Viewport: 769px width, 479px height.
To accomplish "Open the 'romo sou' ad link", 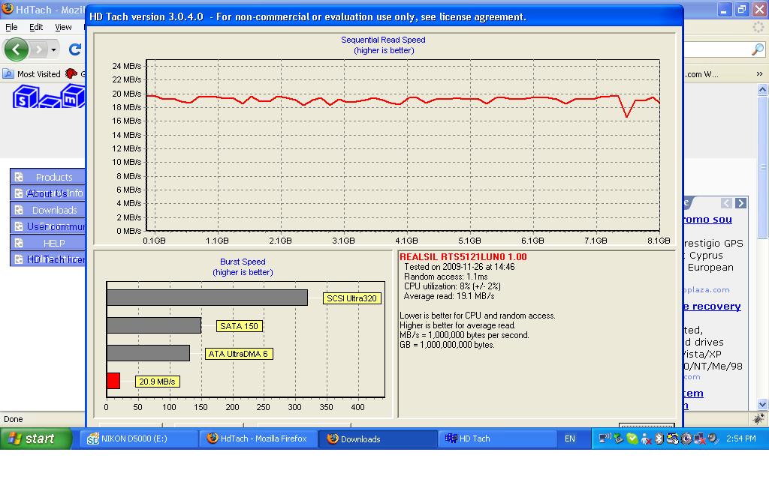I will pos(707,220).
